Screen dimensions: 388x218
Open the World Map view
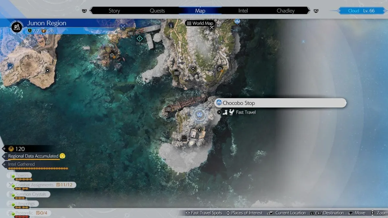tap(200, 23)
